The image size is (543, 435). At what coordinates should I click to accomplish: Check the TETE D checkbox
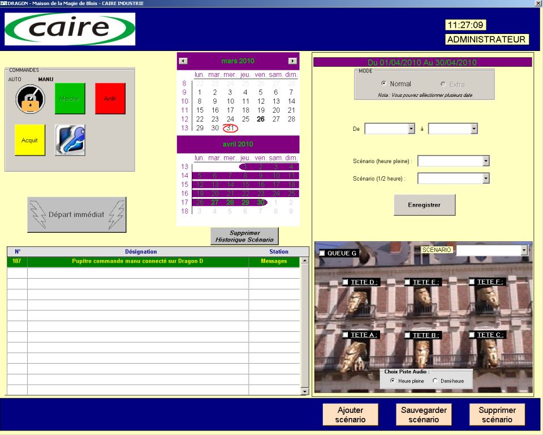coord(346,282)
